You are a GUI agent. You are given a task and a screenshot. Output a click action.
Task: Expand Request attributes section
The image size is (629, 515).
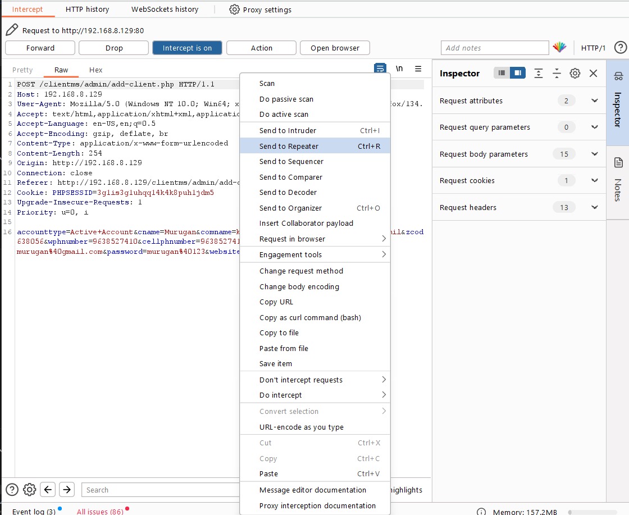(x=519, y=101)
